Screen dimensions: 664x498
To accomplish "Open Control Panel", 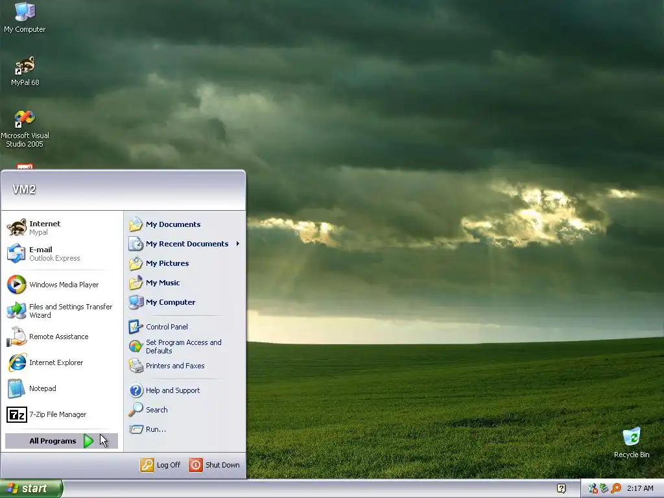I will point(185,327).
